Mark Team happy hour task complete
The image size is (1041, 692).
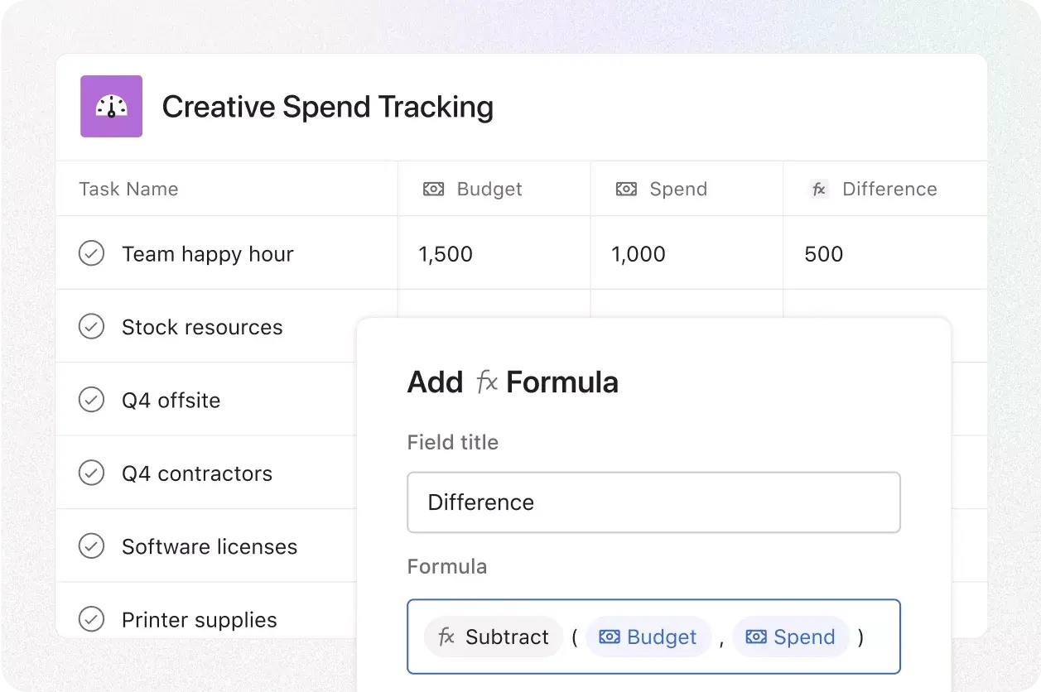pos(91,253)
